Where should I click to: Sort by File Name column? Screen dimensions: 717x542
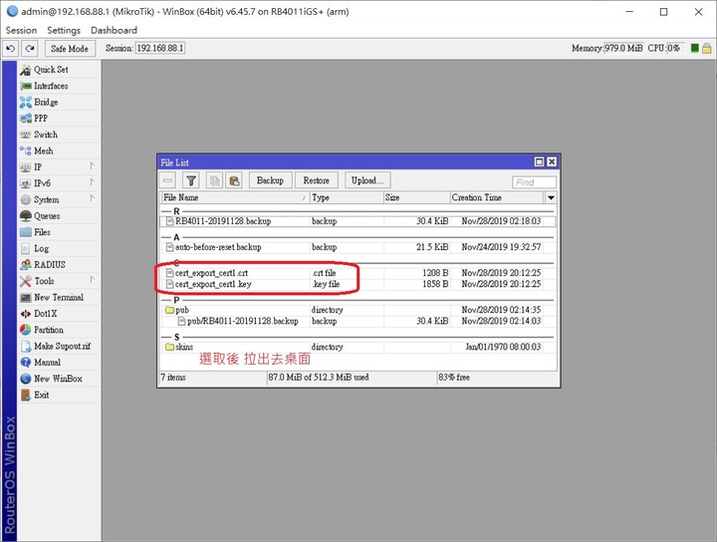point(235,197)
